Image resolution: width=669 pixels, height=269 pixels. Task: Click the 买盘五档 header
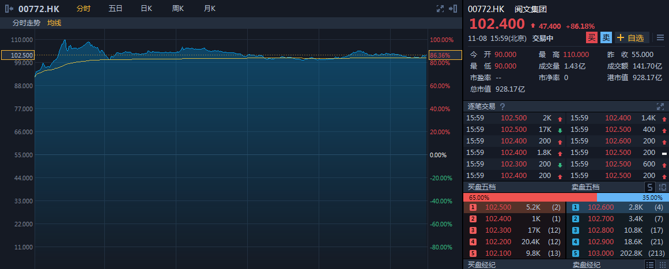[x=482, y=187]
